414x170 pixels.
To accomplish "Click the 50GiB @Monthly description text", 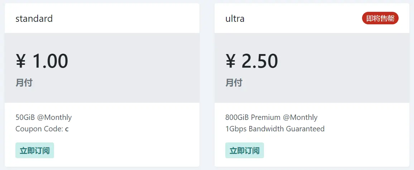I will click(x=44, y=117).
